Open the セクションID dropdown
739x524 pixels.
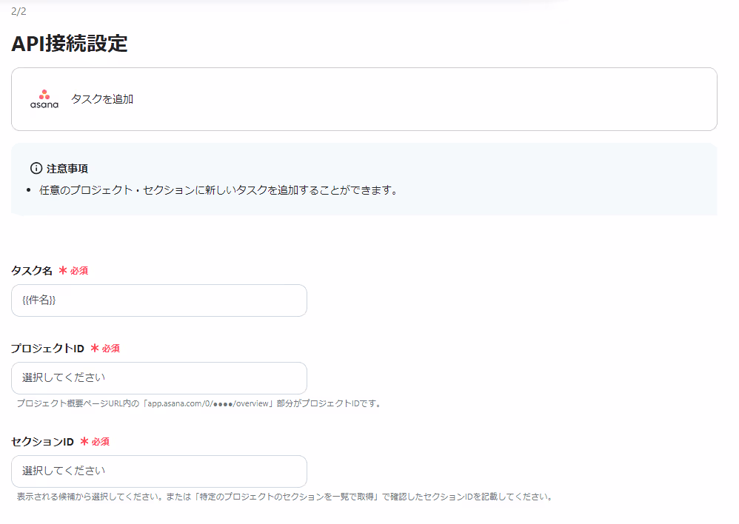158,471
